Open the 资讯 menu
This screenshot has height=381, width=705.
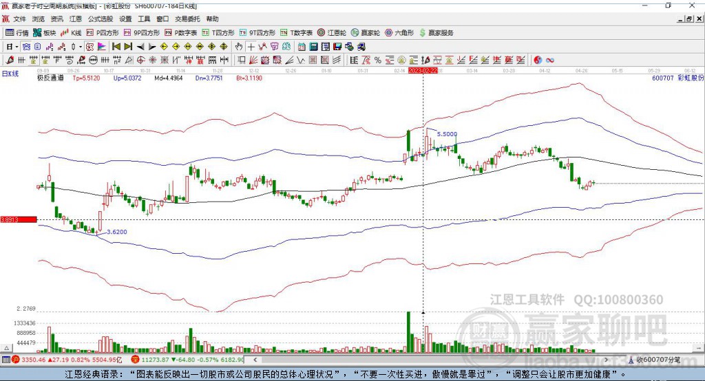click(x=56, y=19)
